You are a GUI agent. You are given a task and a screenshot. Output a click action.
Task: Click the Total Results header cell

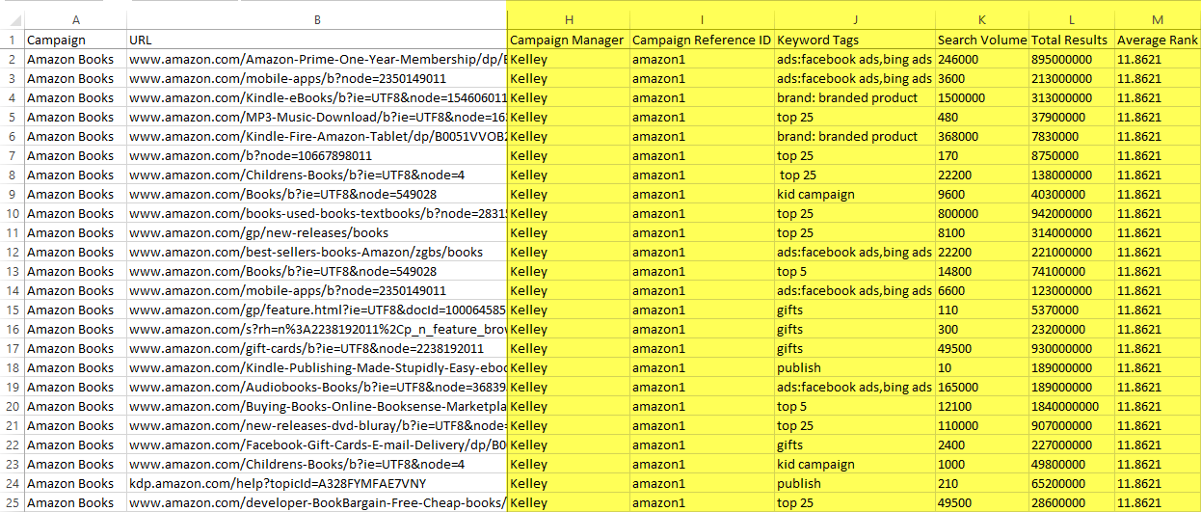point(1071,40)
